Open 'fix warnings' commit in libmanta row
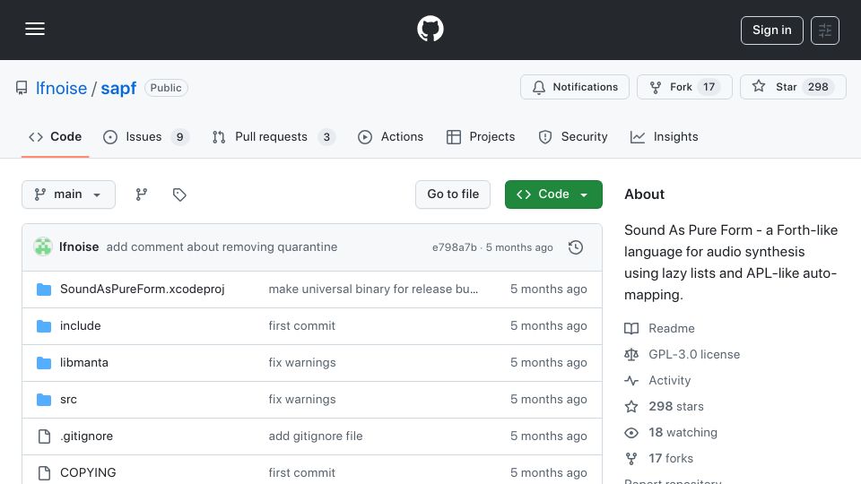The image size is (861, 484). [302, 363]
